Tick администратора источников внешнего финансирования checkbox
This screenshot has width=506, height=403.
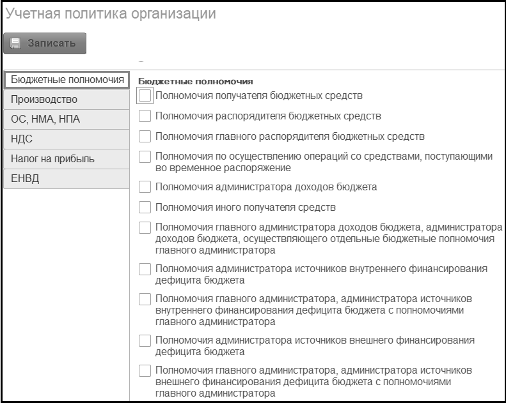tap(145, 340)
